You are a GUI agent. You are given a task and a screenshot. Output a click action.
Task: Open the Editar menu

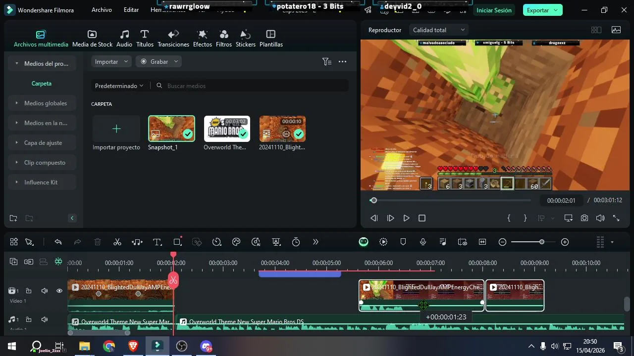131,10
